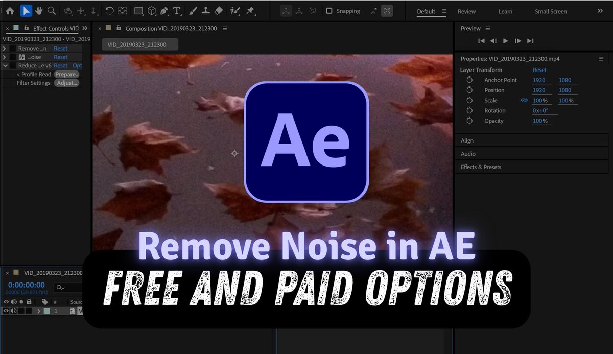Expand the ...oise effect row

pyautogui.click(x=5, y=57)
